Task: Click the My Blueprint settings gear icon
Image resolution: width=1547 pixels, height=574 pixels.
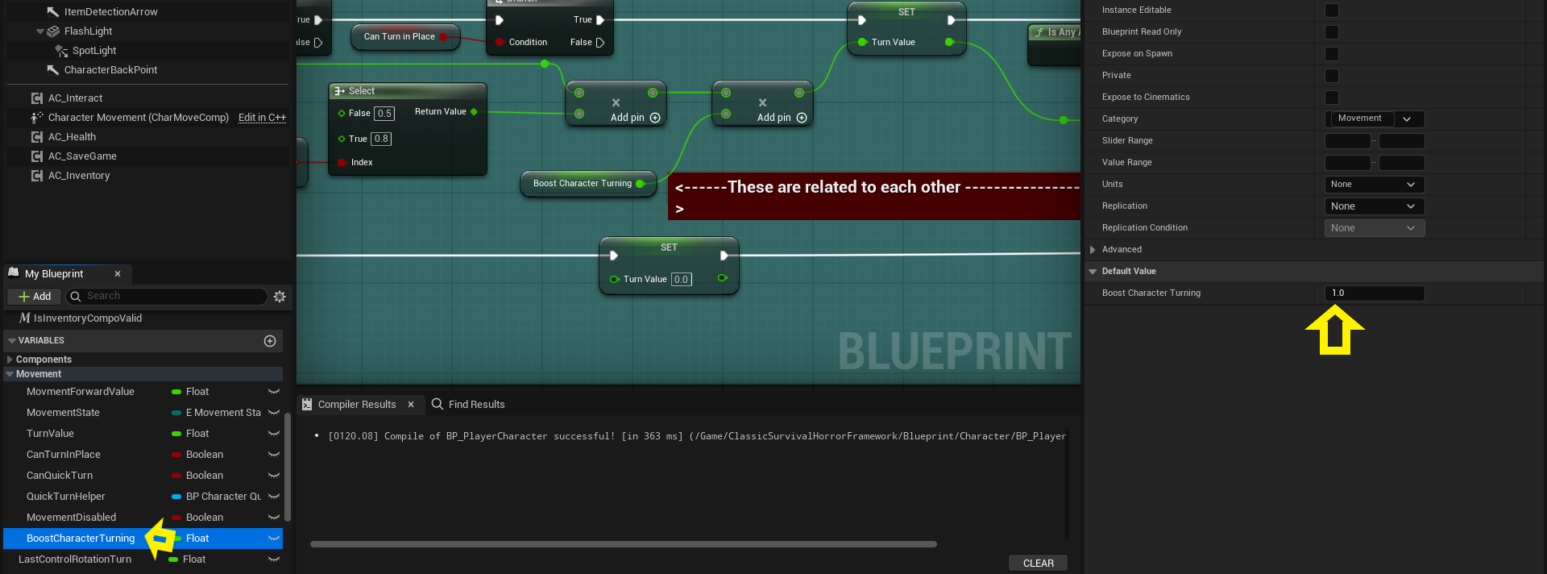Action: tap(280, 297)
